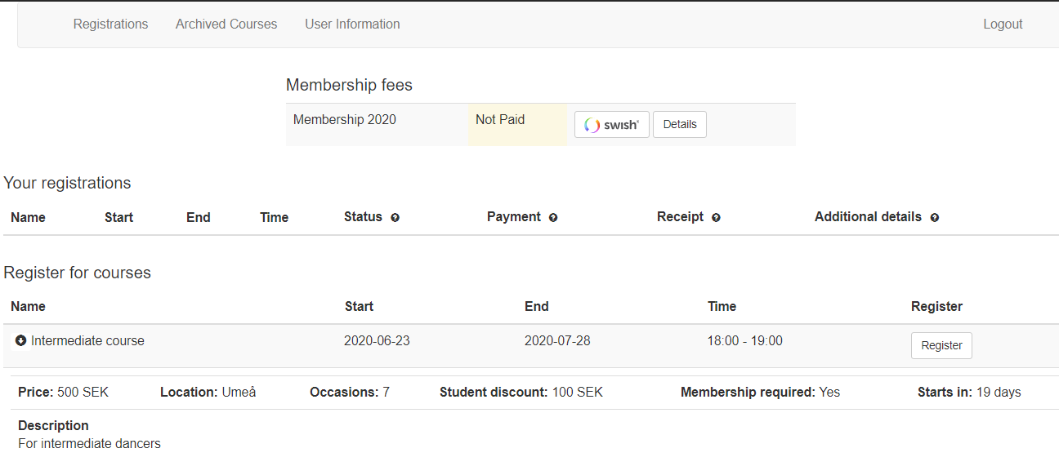Collapse the Intermediate course details arrow
Image resolution: width=1059 pixels, height=475 pixels.
click(x=21, y=340)
